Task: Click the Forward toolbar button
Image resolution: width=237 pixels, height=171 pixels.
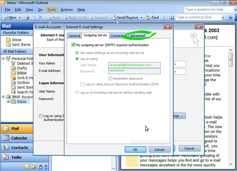Action: pos(98,18)
